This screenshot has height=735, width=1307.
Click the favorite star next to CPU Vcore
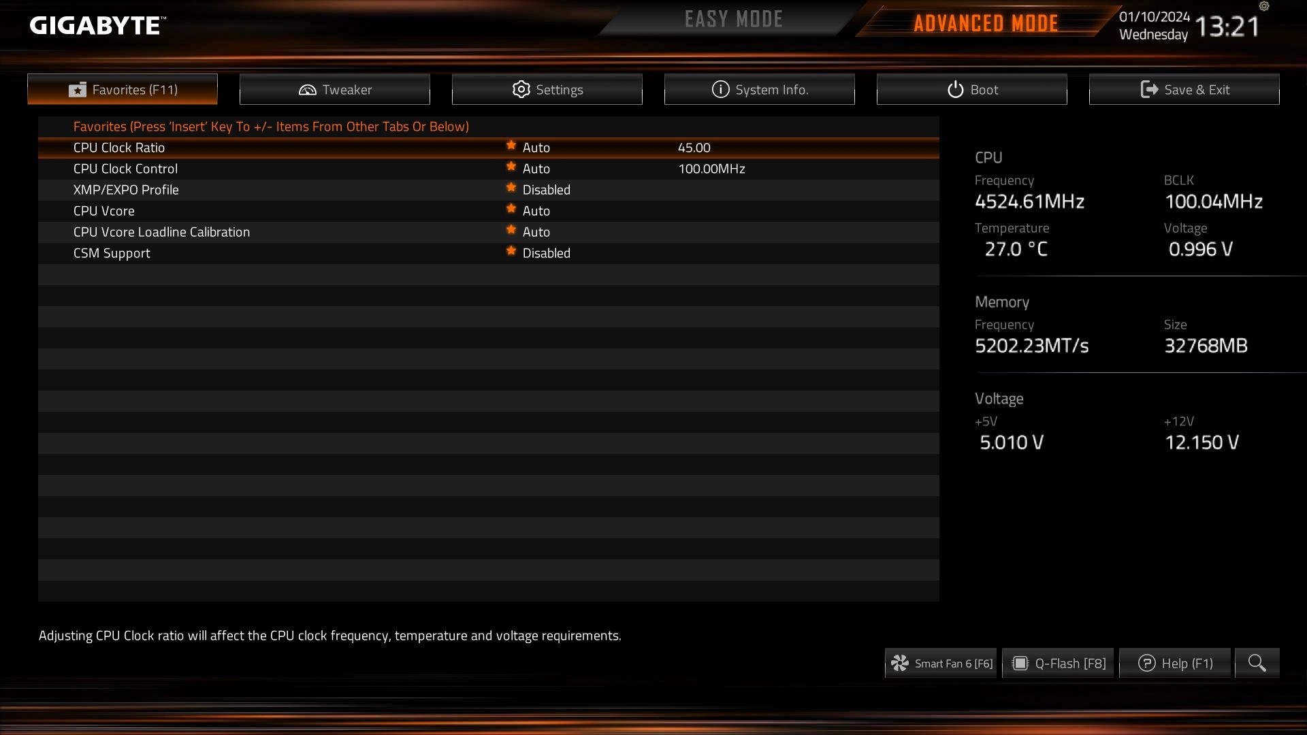tap(511, 209)
